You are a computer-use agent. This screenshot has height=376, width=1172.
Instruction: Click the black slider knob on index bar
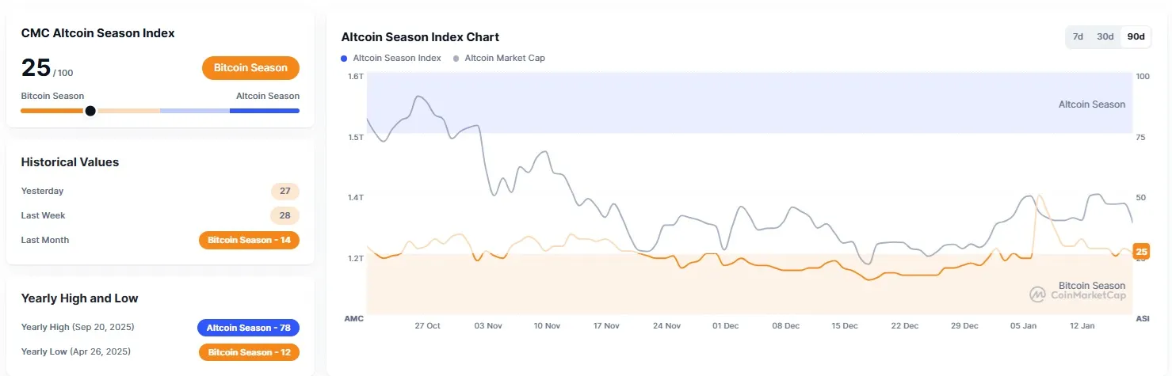(x=90, y=111)
